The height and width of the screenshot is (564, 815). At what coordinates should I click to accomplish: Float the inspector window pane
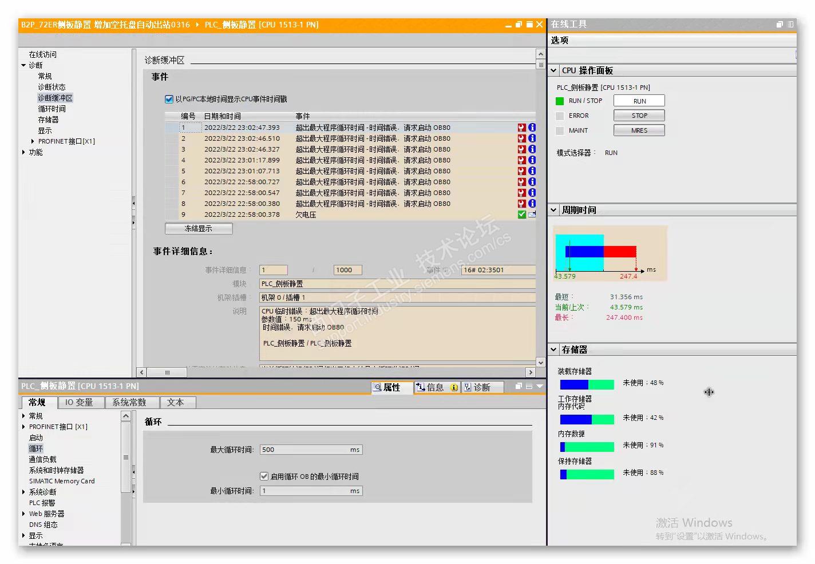(519, 387)
